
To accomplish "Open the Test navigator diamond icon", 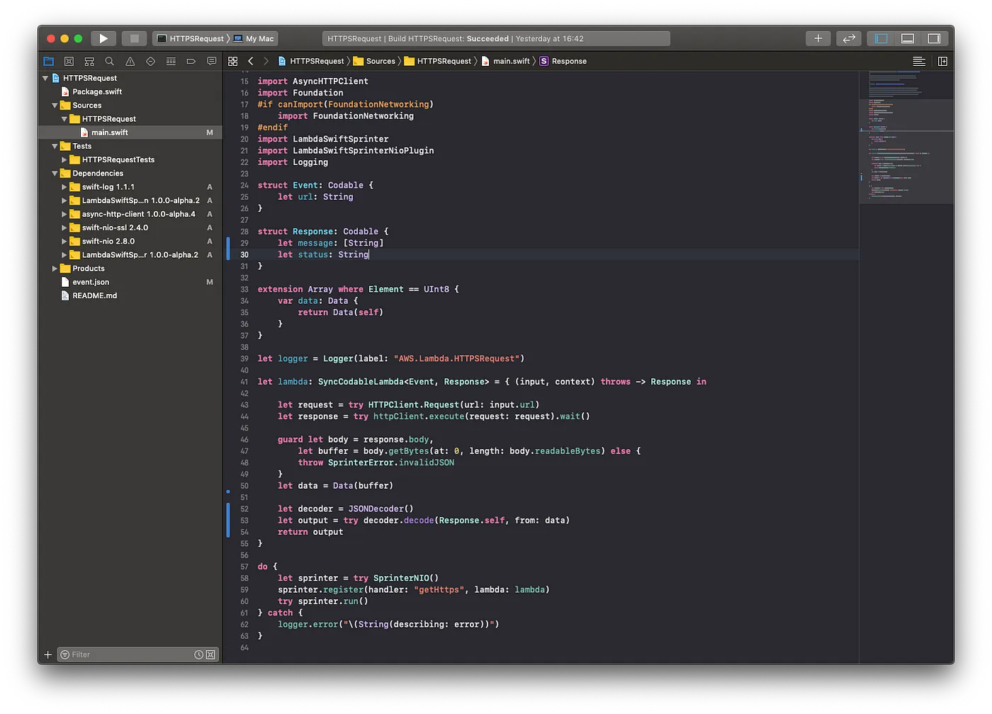I will tap(150, 62).
